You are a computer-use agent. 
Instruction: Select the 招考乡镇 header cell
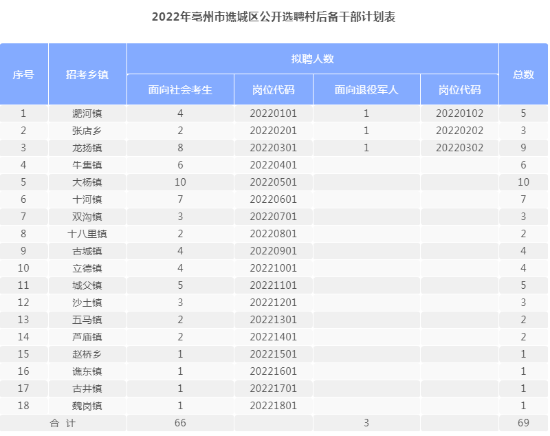(87, 74)
